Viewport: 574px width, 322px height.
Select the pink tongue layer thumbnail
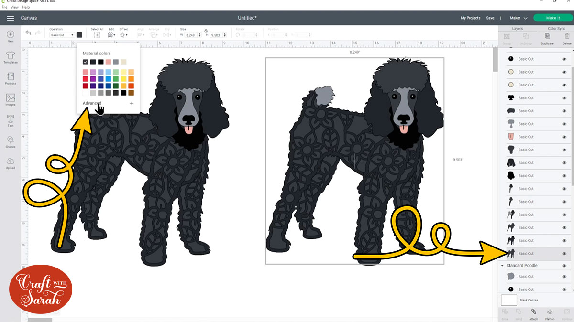511,137
